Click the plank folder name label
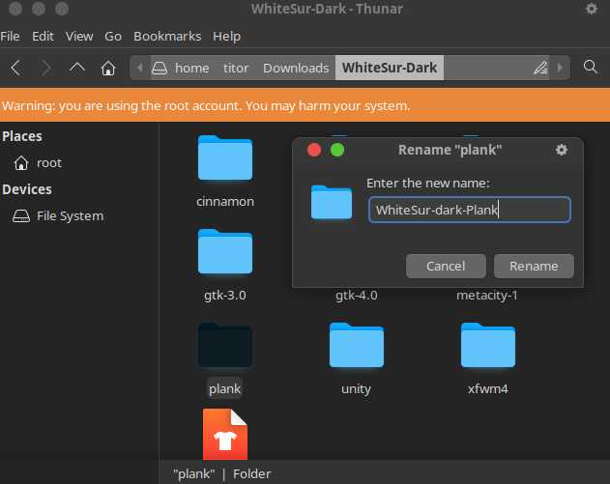This screenshot has height=484, width=610. tap(225, 388)
